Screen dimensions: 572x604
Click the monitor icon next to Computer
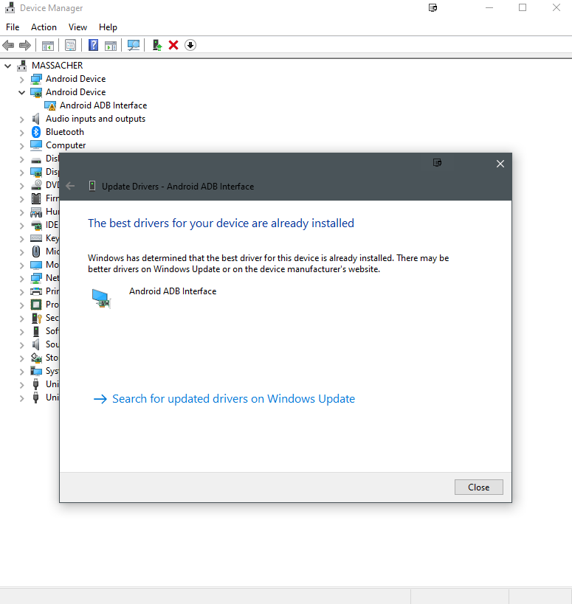[36, 145]
